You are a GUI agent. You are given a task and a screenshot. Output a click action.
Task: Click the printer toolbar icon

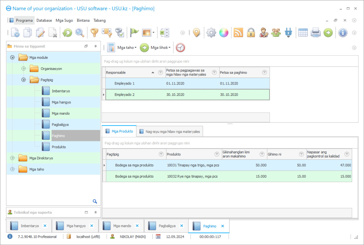[x=316, y=32]
